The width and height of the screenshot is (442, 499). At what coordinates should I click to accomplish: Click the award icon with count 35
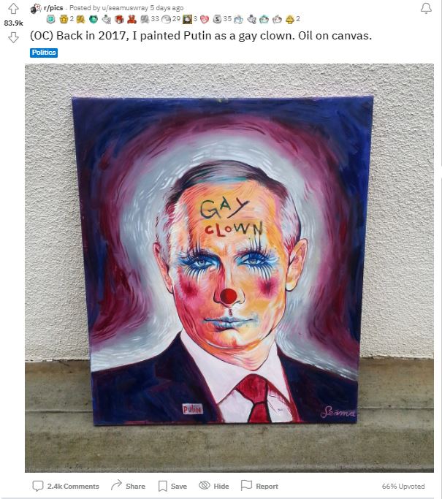tap(217, 20)
